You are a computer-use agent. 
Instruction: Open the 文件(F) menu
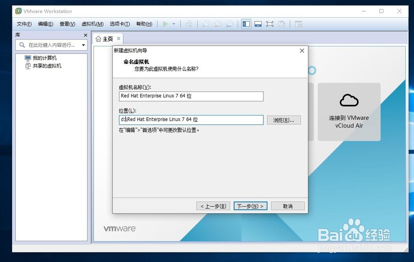[24, 24]
